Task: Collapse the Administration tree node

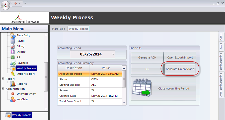Action: (x=3, y=89)
